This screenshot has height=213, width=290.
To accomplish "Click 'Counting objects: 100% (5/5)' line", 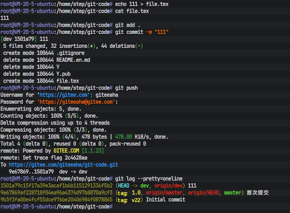I will 49,116.
